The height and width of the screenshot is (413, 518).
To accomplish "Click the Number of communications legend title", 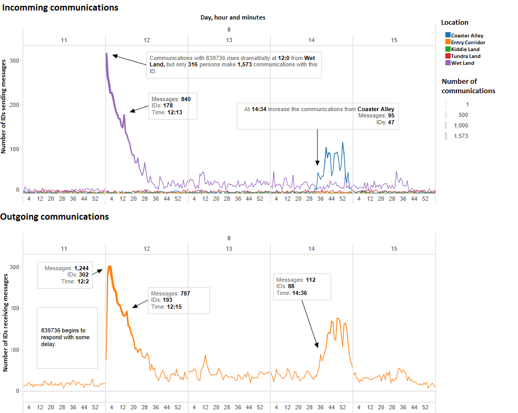I will pyautogui.click(x=468, y=86).
